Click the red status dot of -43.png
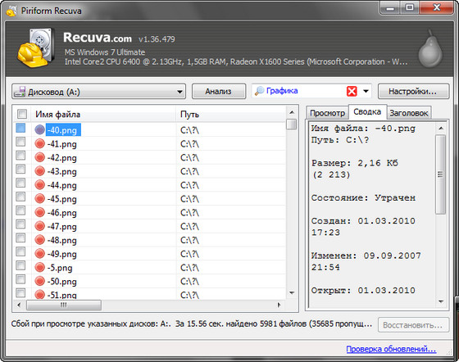The height and width of the screenshot is (362, 459). point(39,171)
